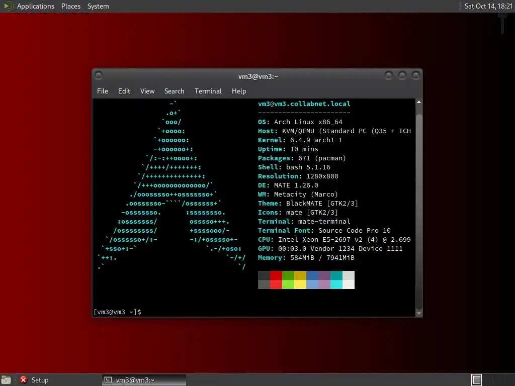This screenshot has width=515, height=386.
Task: Click the 'GPU: 00:03.0 Vendor 1234' line
Action: tap(330, 248)
